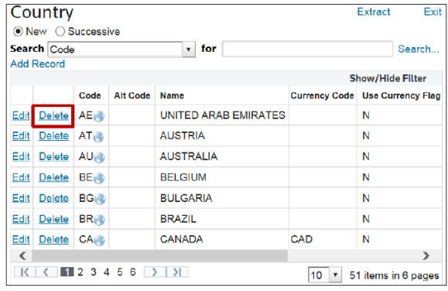This screenshot has height=291, width=448.
Task: Switch to page 3 of results
Action: (x=94, y=272)
